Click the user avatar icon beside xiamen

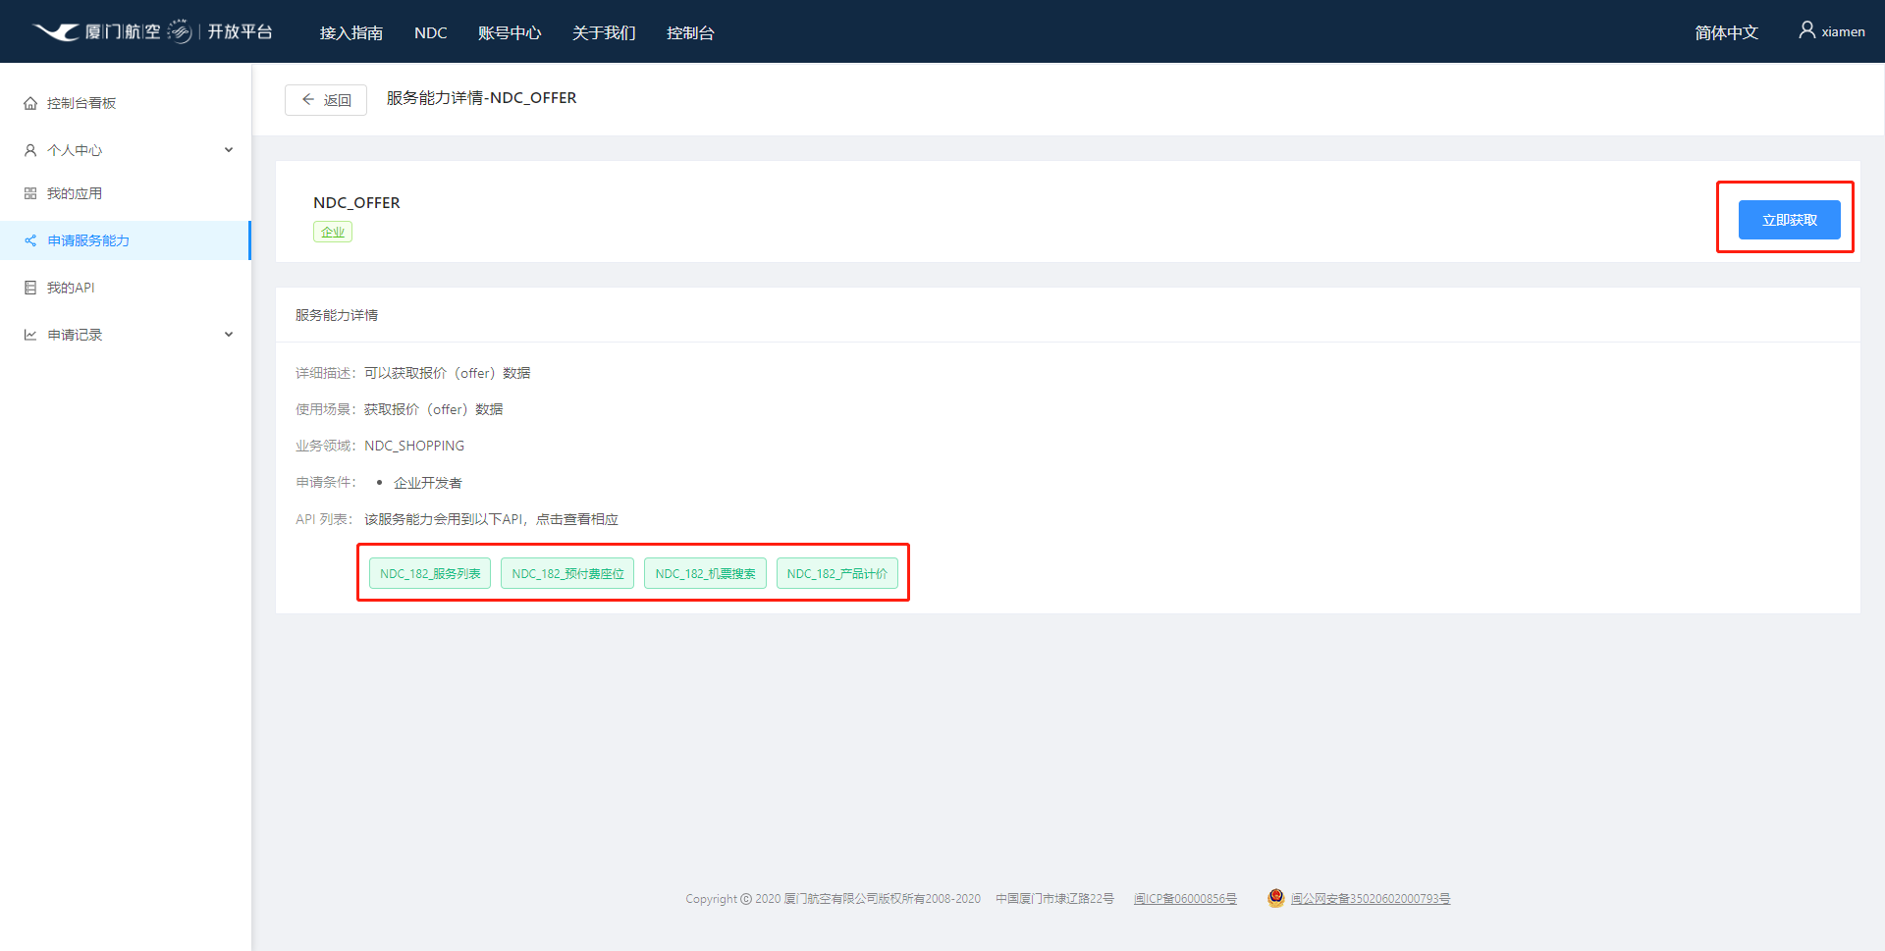click(1806, 30)
